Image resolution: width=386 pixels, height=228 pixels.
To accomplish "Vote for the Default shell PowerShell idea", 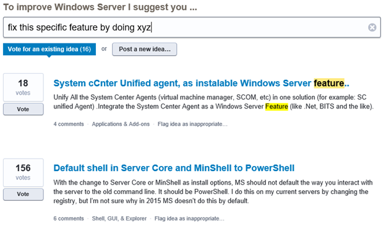I will 23,194.
